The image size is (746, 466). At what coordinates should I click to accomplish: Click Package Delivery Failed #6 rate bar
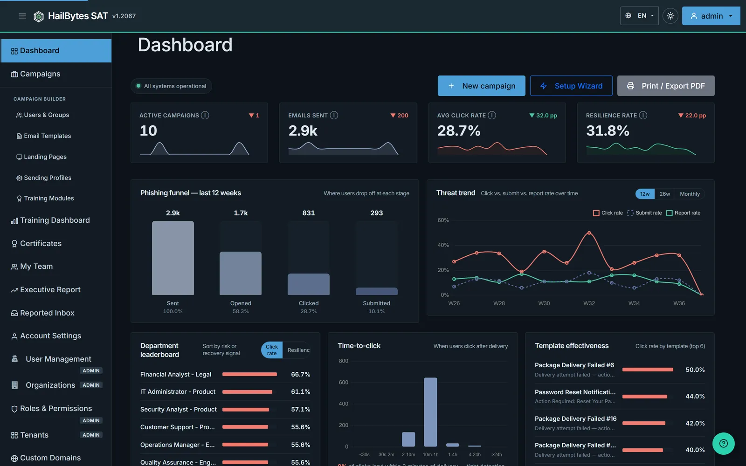(648, 370)
